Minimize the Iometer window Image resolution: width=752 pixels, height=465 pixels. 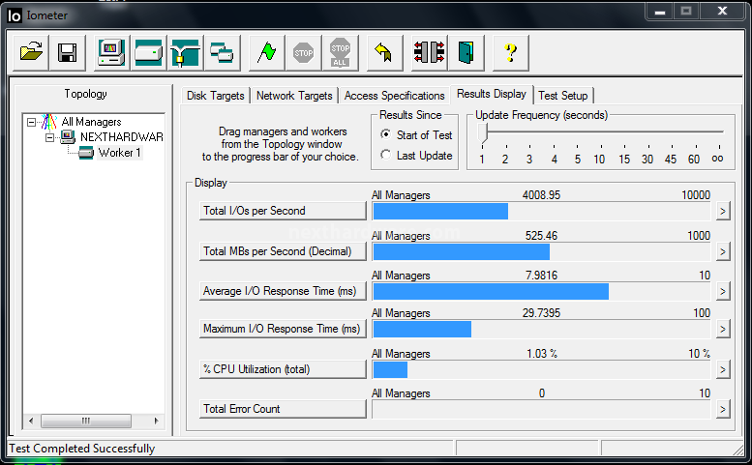[x=660, y=11]
